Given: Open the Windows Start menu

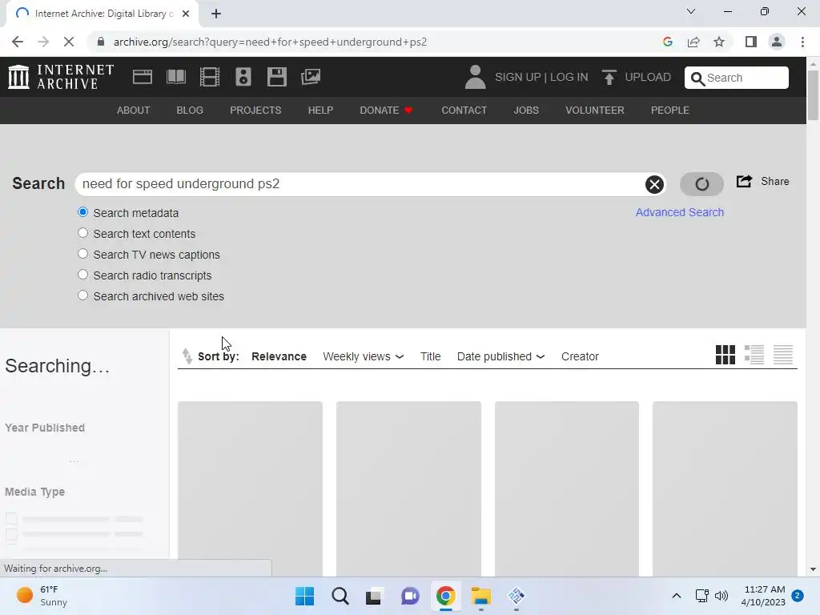Looking at the screenshot, I should pos(304,596).
